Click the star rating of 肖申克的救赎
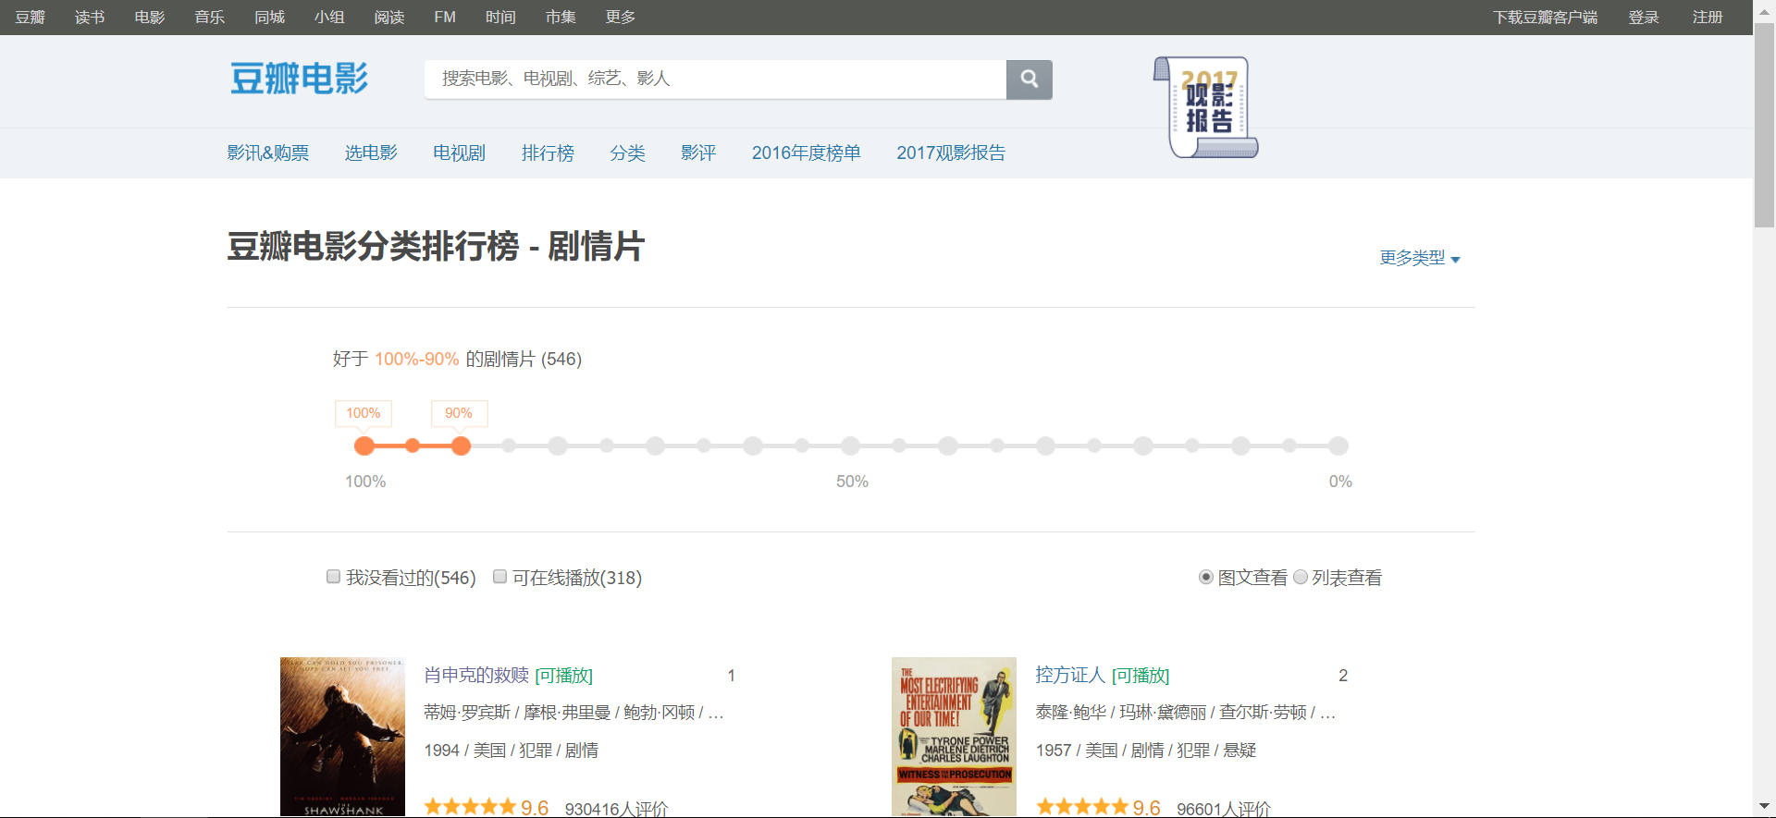This screenshot has width=1776, height=818. pos(470,808)
